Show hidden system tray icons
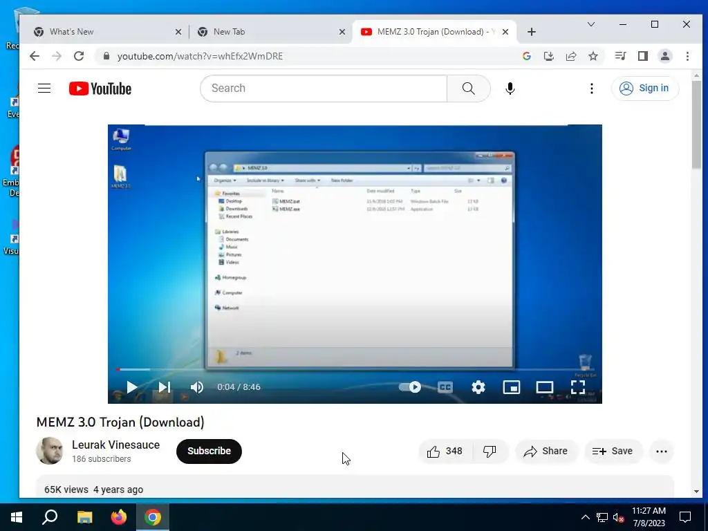708x531 pixels. [x=585, y=517]
